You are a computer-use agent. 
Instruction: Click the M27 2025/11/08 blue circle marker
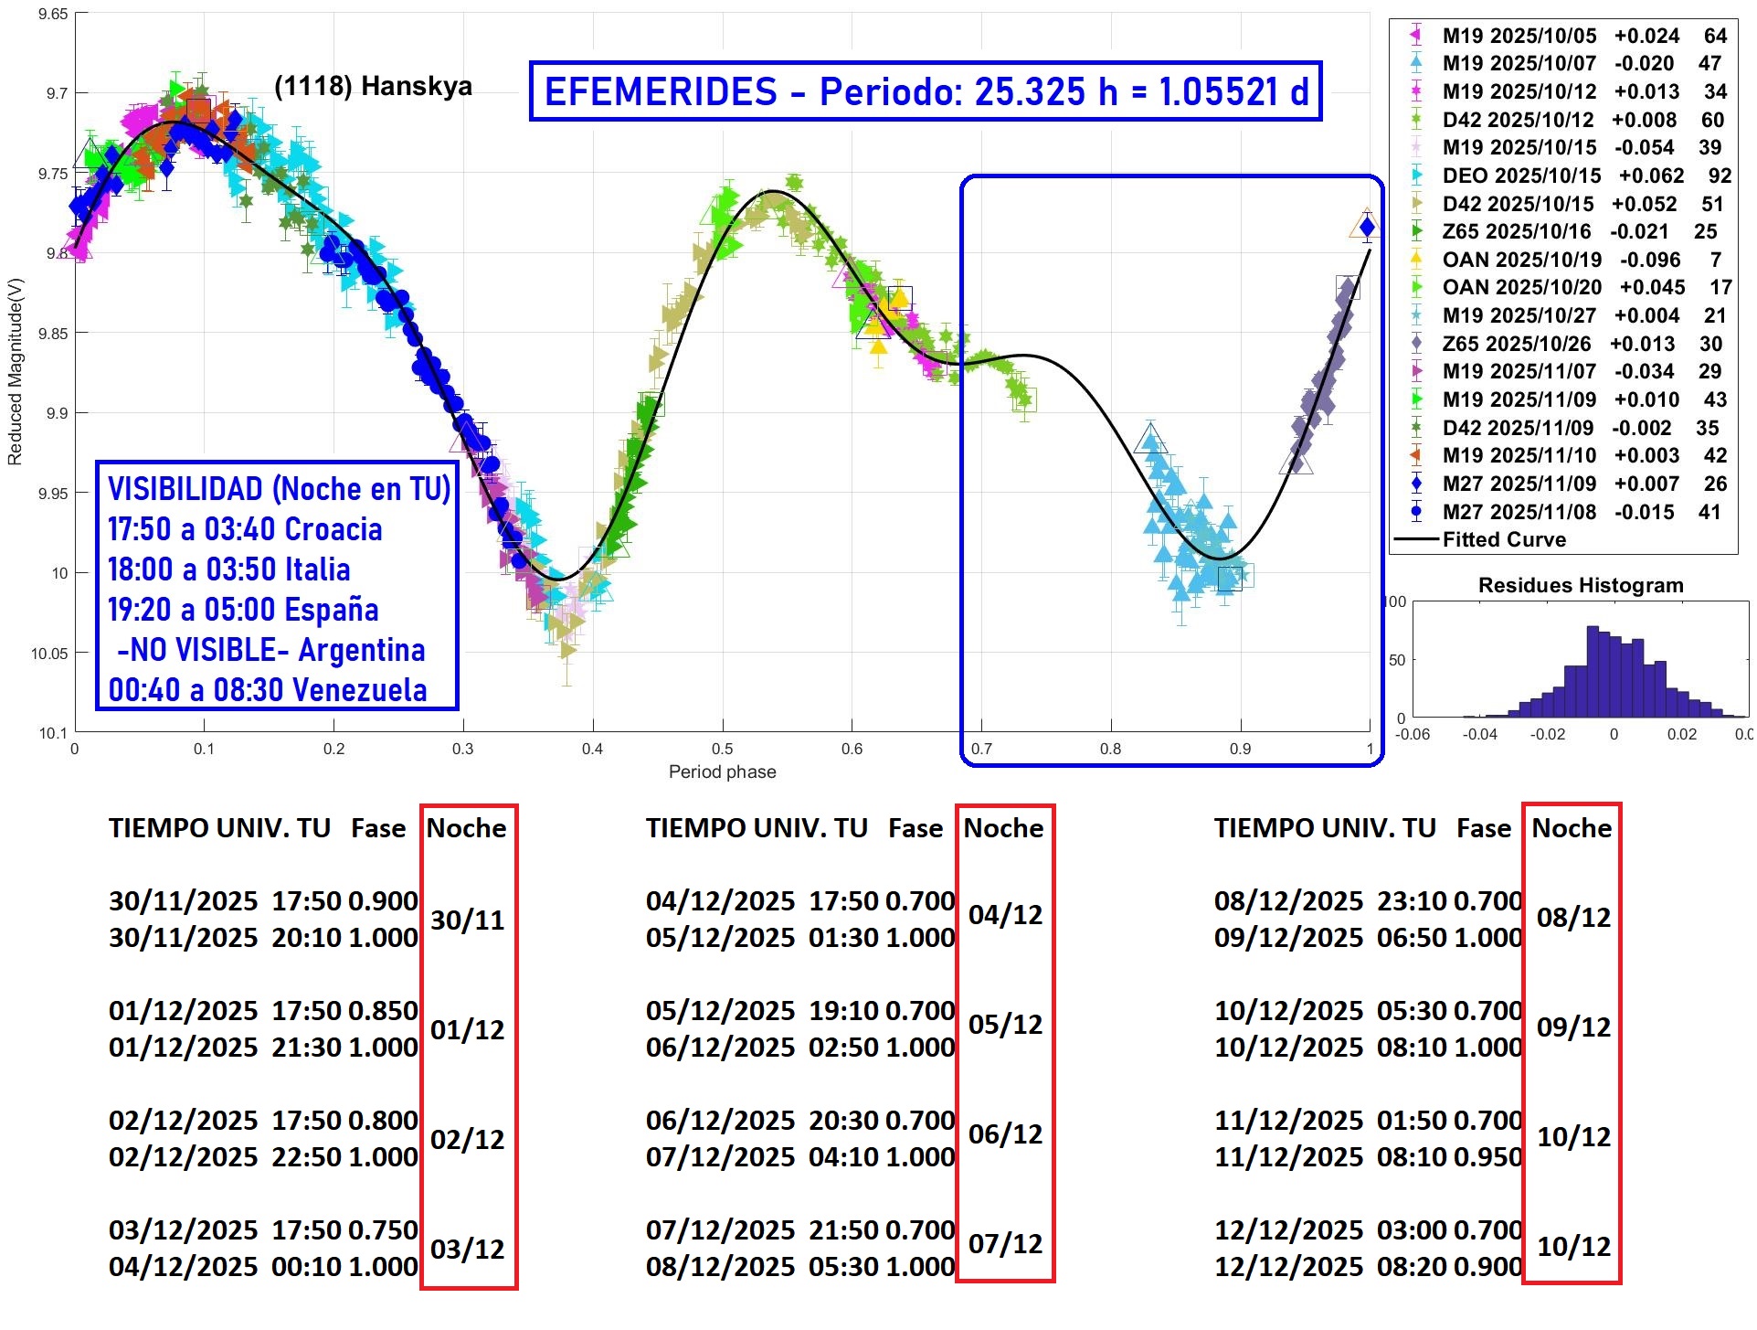tap(1415, 512)
